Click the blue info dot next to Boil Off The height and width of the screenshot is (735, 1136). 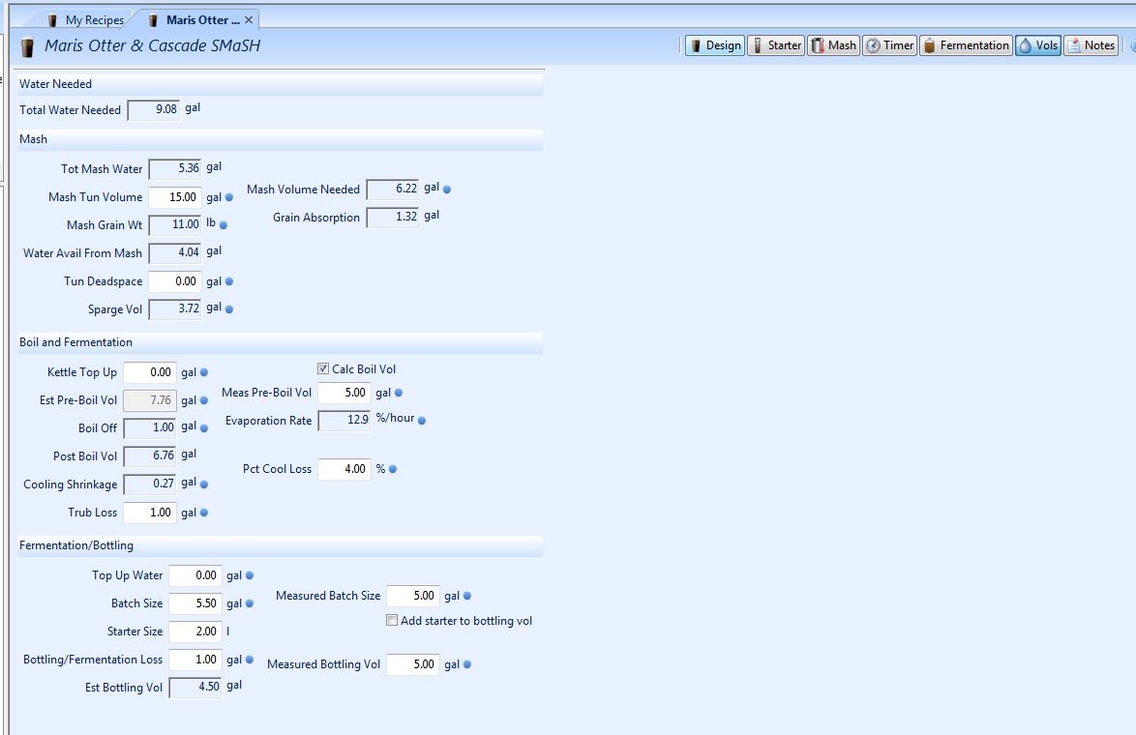point(204,428)
